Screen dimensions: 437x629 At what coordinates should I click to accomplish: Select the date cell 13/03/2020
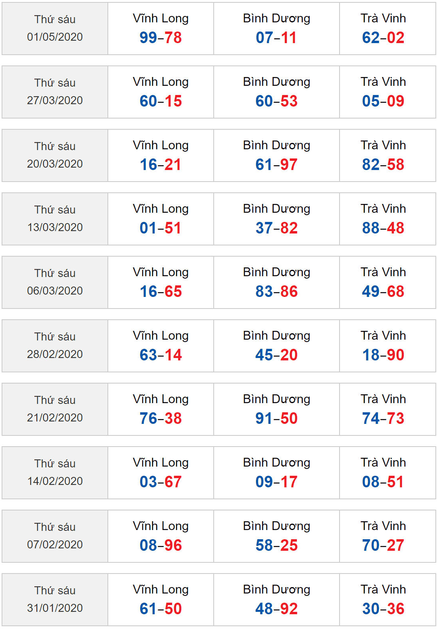click(x=55, y=219)
